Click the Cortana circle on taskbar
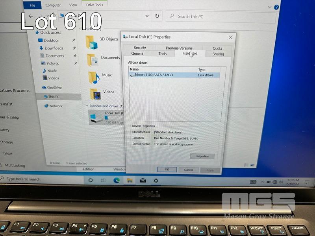 pos(91,180)
